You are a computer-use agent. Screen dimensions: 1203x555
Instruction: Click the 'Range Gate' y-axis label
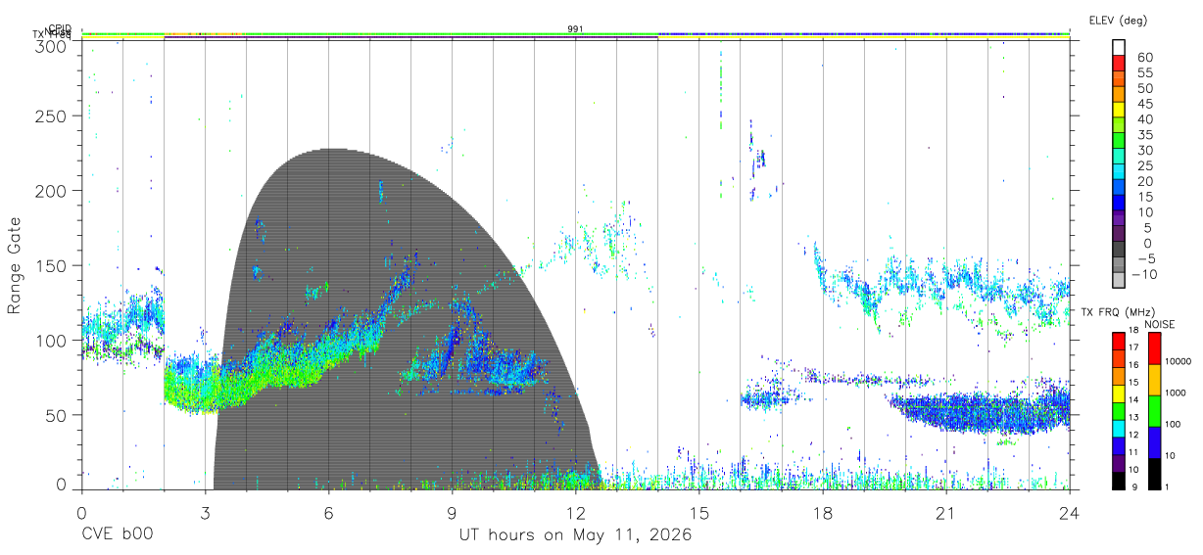[x=15, y=265]
